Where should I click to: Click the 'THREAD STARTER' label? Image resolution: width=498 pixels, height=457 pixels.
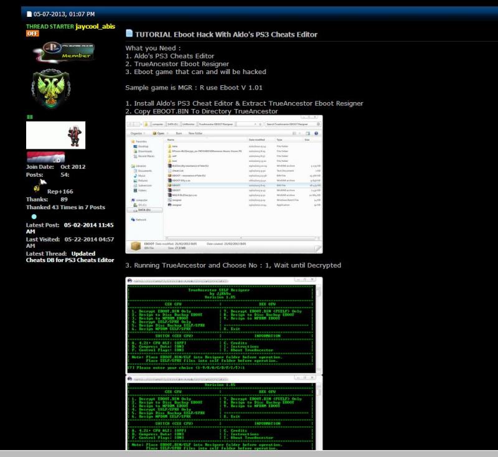click(50, 27)
